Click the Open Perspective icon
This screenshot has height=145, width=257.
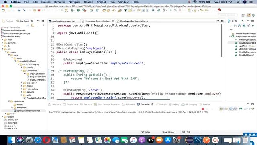(x=243, y=15)
